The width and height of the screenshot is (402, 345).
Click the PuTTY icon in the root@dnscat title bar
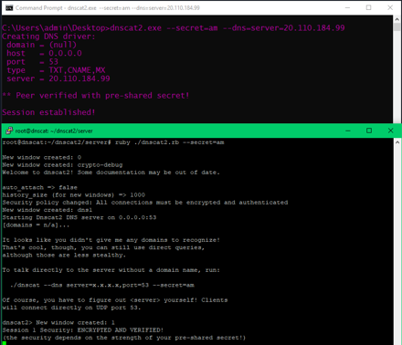[x=9, y=131]
